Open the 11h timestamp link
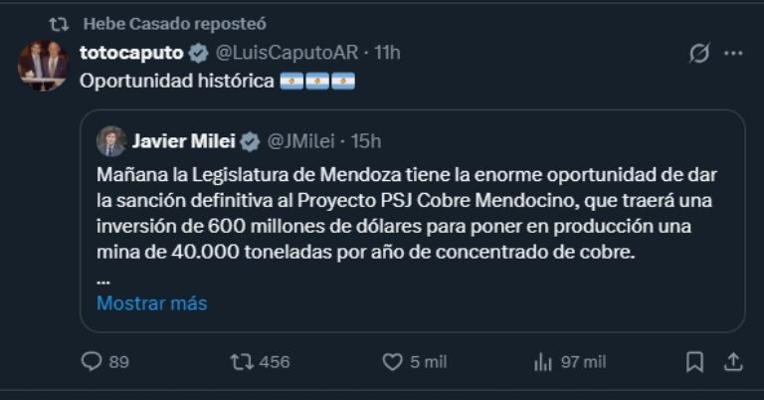Screen dimensions: 764x400 tap(387, 53)
